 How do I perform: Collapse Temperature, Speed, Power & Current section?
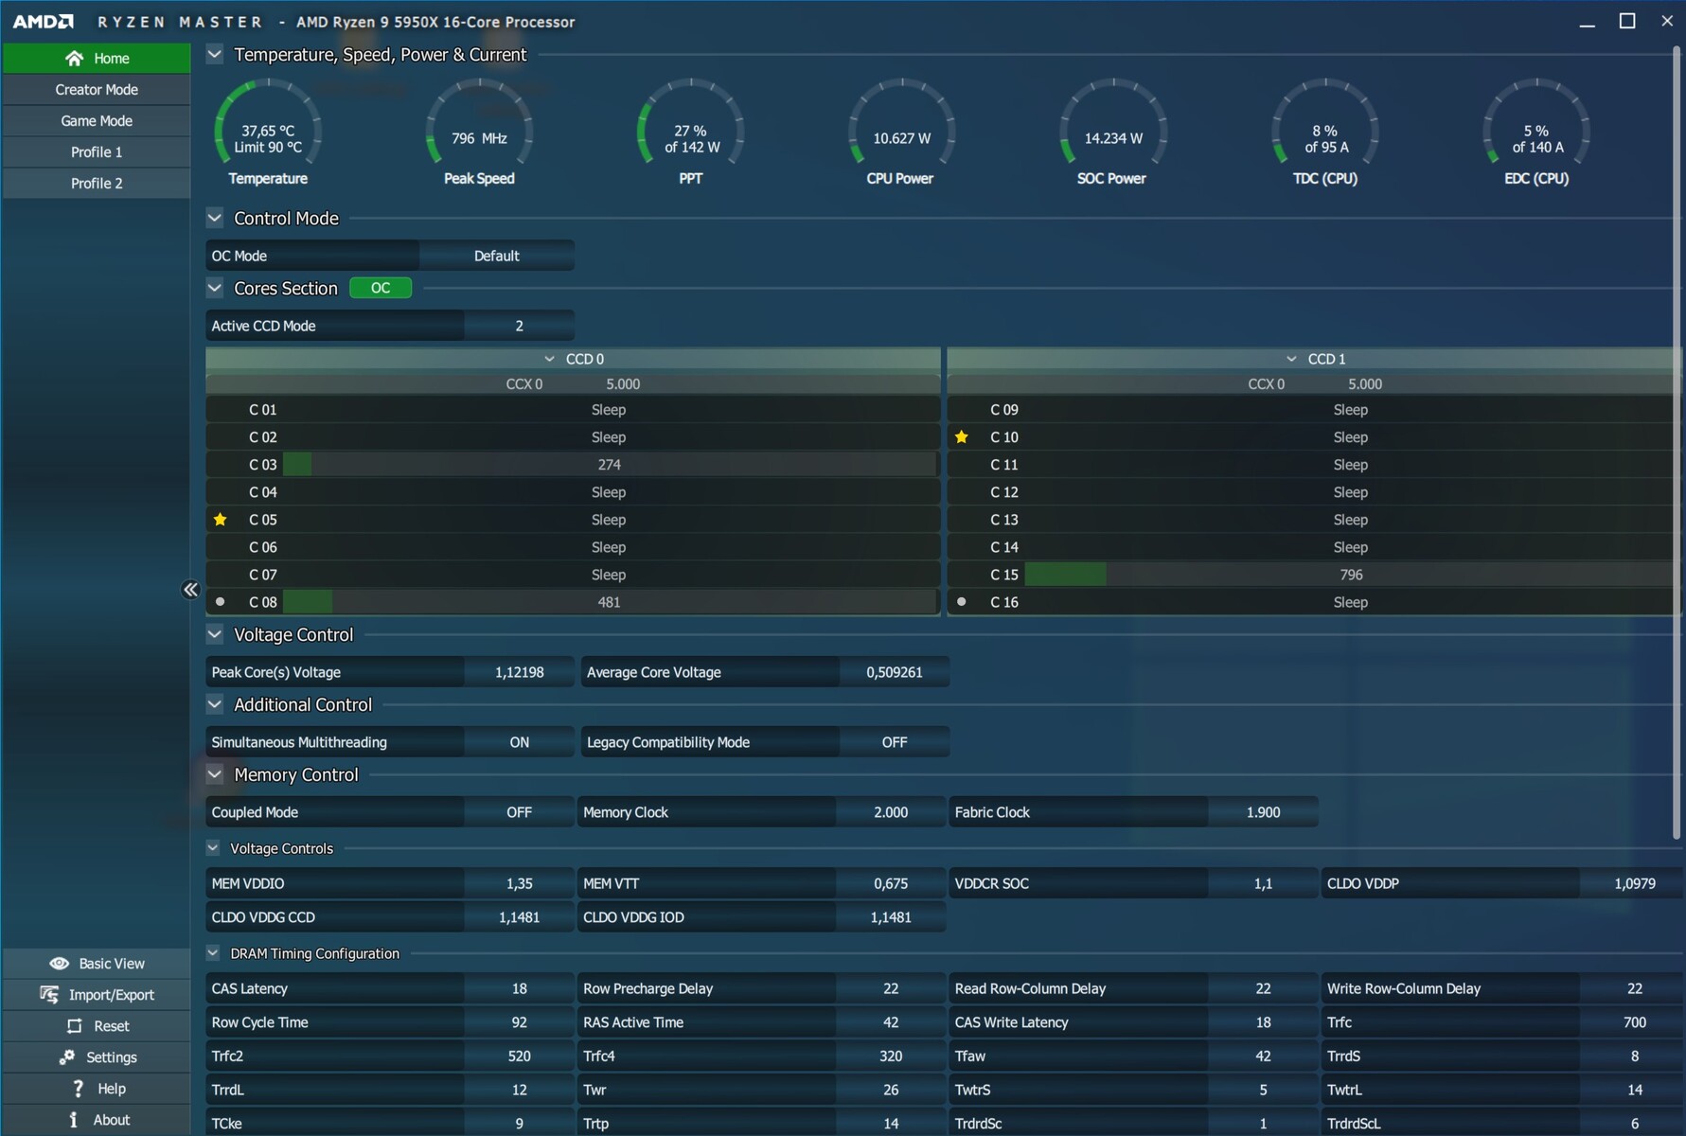point(215,54)
